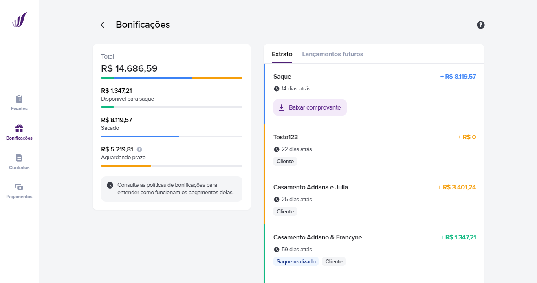
Task: Click the green amount + R$ 1.347,21
Action: (458, 237)
